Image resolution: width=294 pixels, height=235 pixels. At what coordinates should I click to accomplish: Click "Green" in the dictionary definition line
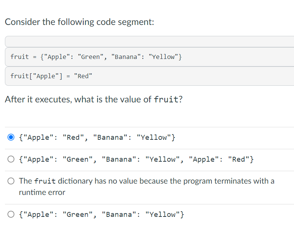point(91,57)
